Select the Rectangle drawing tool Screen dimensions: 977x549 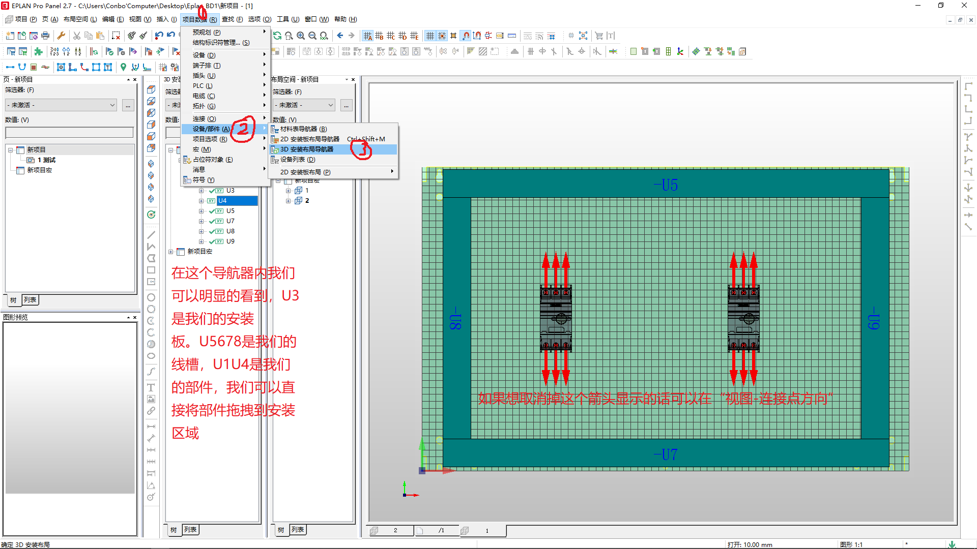[151, 270]
